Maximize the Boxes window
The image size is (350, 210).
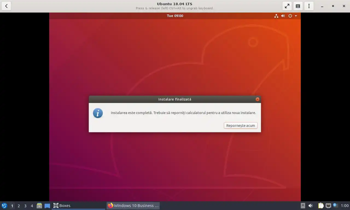point(333,6)
